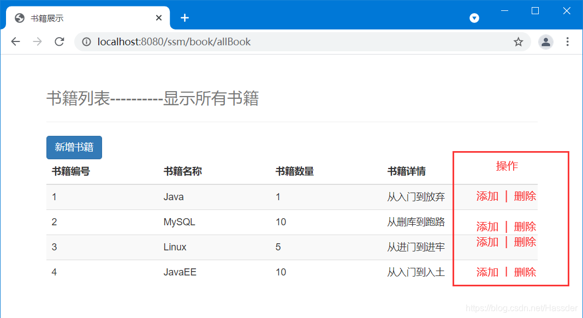Click the browser forward arrow
The width and height of the screenshot is (583, 318).
[x=37, y=41]
